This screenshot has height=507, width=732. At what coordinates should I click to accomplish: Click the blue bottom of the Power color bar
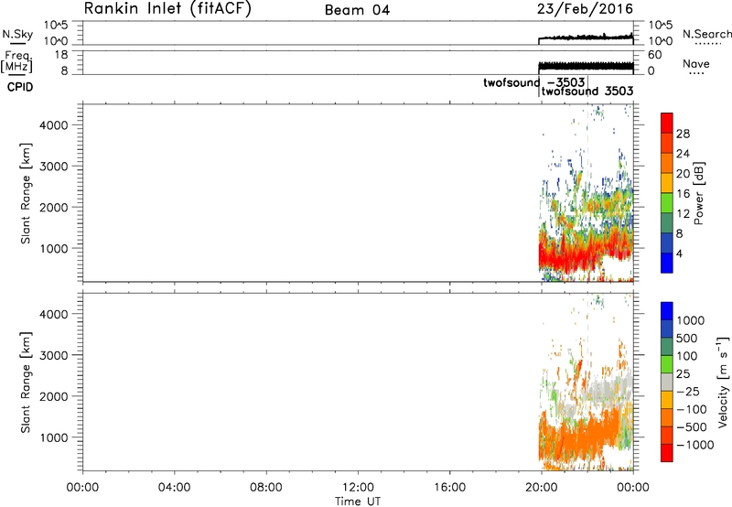pyautogui.click(x=667, y=263)
